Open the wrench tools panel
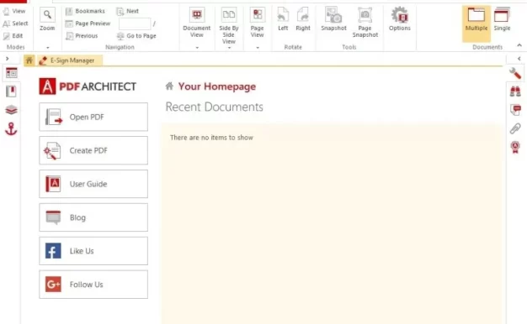Viewport: 527px width, 324px height. click(515, 73)
